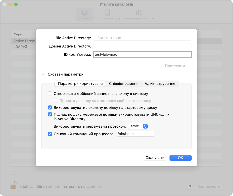The image size is (233, 196).
Task: Switch to the Адміністрування tab
Action: click(160, 84)
